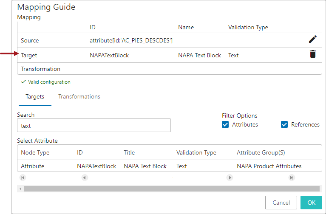Select the Targets tab
Screen dimensions: 326x214
35,97
